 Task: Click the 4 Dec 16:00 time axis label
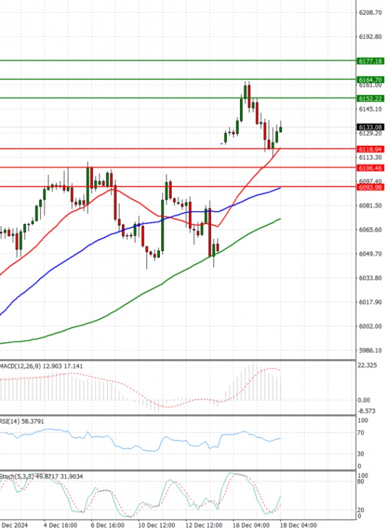(x=61, y=525)
